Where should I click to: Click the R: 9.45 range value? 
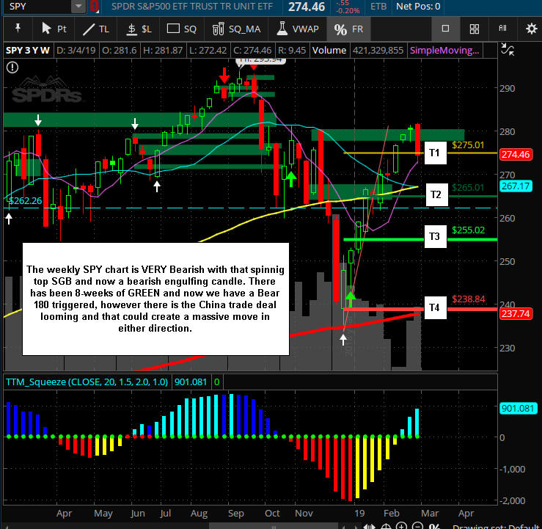click(292, 51)
